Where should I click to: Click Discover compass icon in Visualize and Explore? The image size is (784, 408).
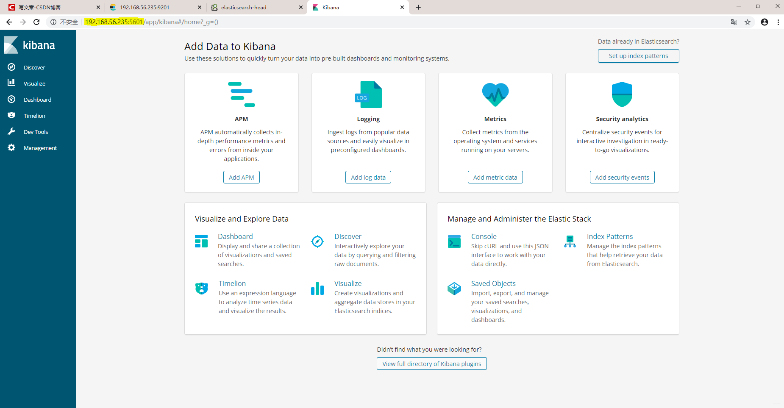[317, 241]
